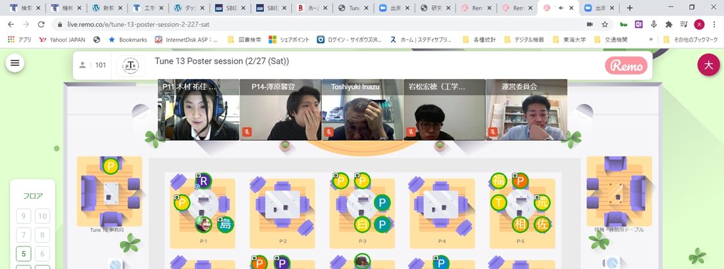Click the yellow P avatar at Tune 13 事務局 table
The image size is (724, 269).
(x=111, y=166)
